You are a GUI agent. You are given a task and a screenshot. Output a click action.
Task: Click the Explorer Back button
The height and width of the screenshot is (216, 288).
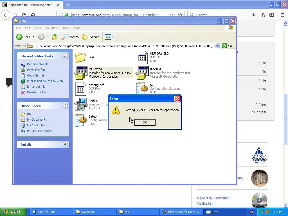pos(23,37)
